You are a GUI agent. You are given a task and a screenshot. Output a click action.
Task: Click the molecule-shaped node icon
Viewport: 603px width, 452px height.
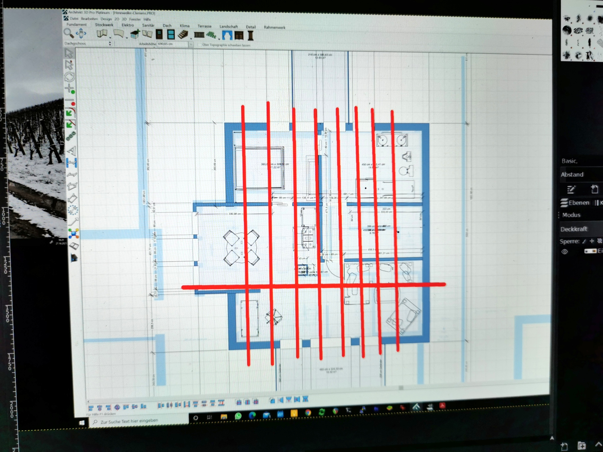click(73, 234)
